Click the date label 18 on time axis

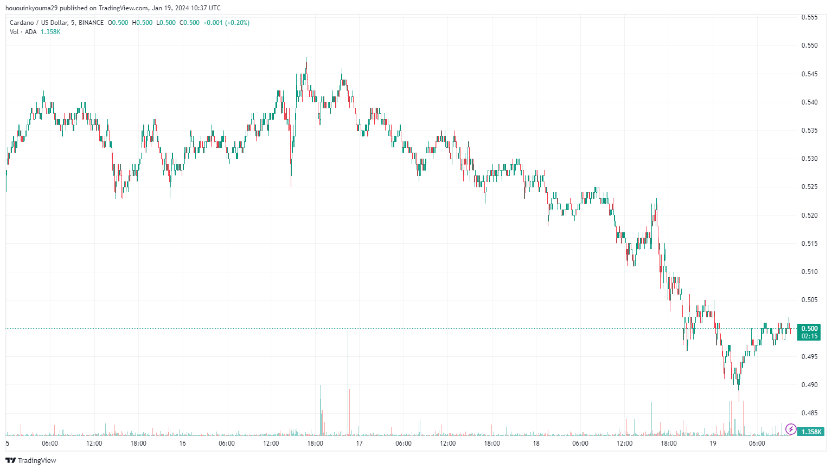point(536,443)
